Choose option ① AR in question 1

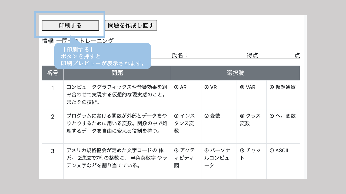click(181, 87)
